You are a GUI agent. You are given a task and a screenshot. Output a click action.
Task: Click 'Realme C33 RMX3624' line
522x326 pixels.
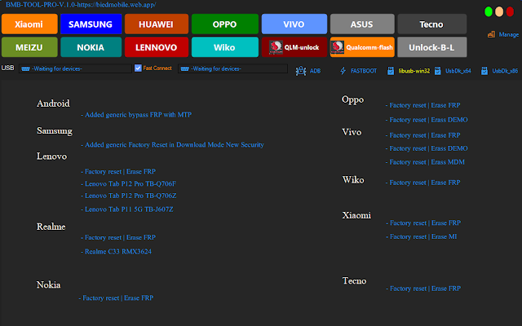(x=116, y=252)
